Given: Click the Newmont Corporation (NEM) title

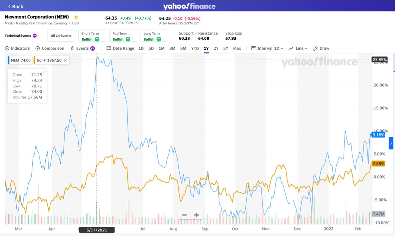Looking at the screenshot, I should click(x=37, y=17).
